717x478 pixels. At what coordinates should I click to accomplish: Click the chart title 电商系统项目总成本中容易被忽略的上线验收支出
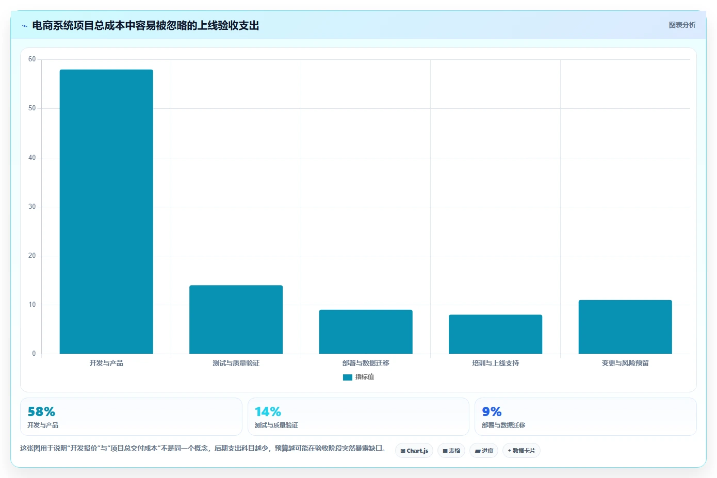tap(145, 26)
